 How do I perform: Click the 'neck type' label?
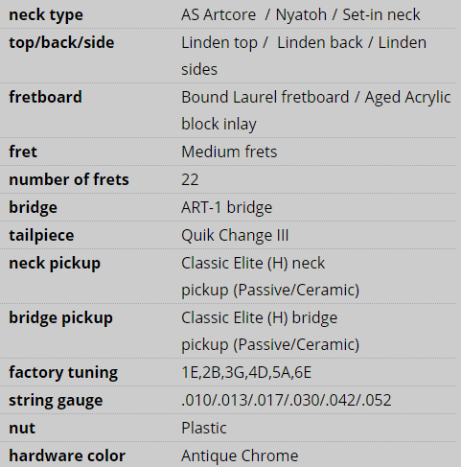pyautogui.click(x=46, y=15)
